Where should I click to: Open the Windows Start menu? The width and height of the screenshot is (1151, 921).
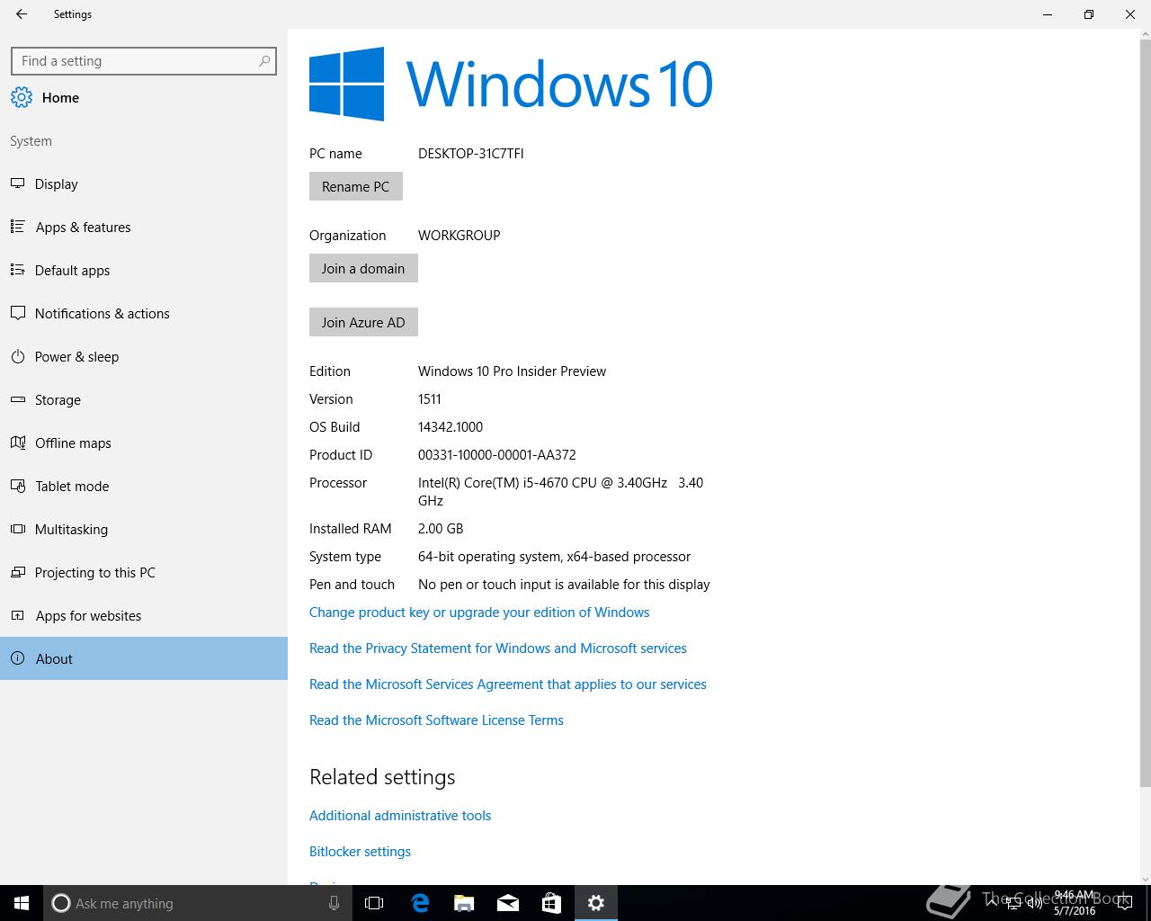[22, 903]
